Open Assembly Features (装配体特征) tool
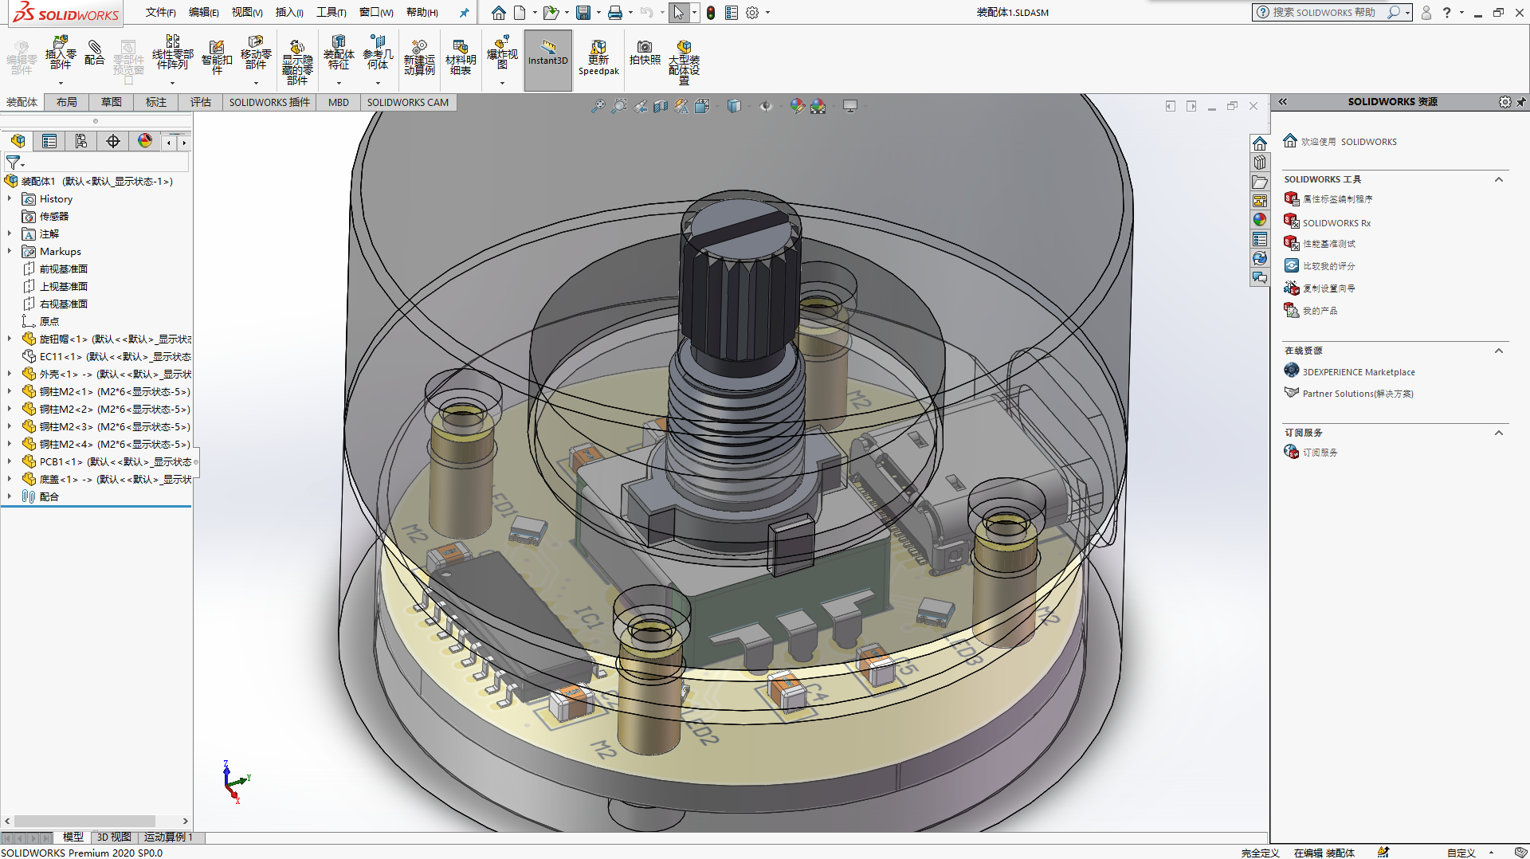The image size is (1530, 859). [339, 52]
